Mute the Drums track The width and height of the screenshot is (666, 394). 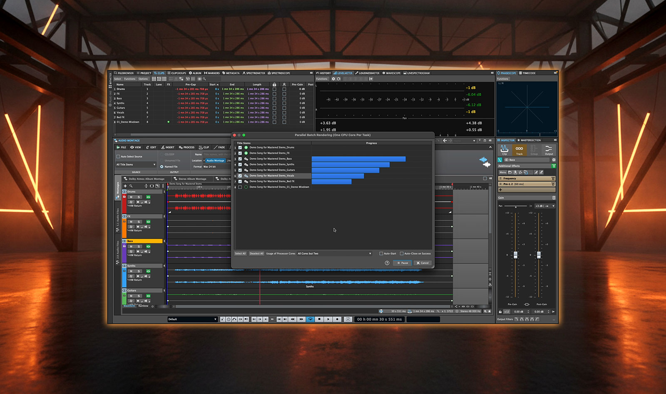[x=131, y=197]
